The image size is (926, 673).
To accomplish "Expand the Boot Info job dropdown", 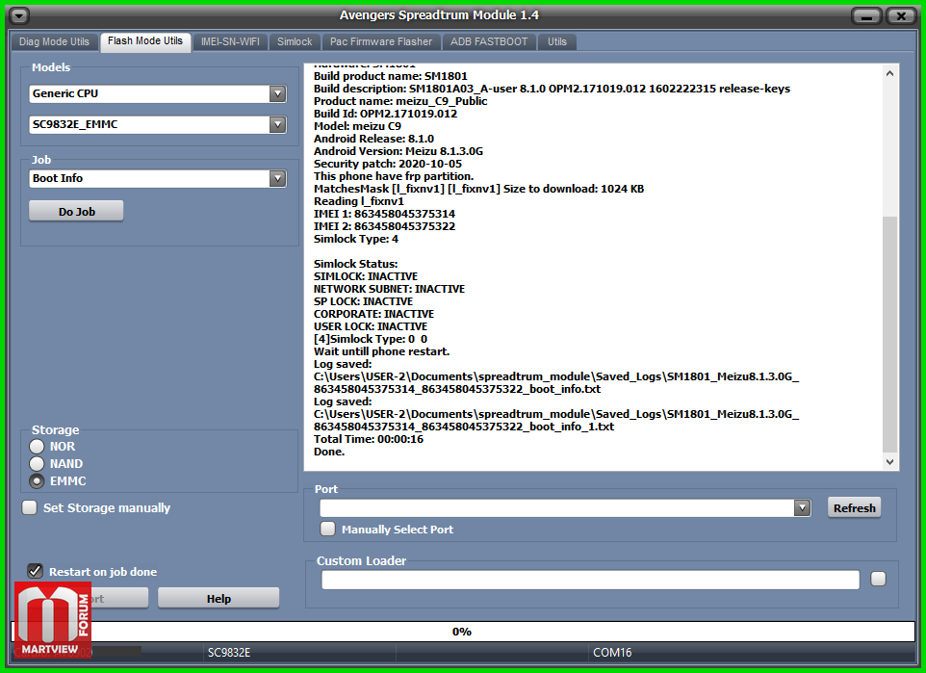I will (277, 178).
